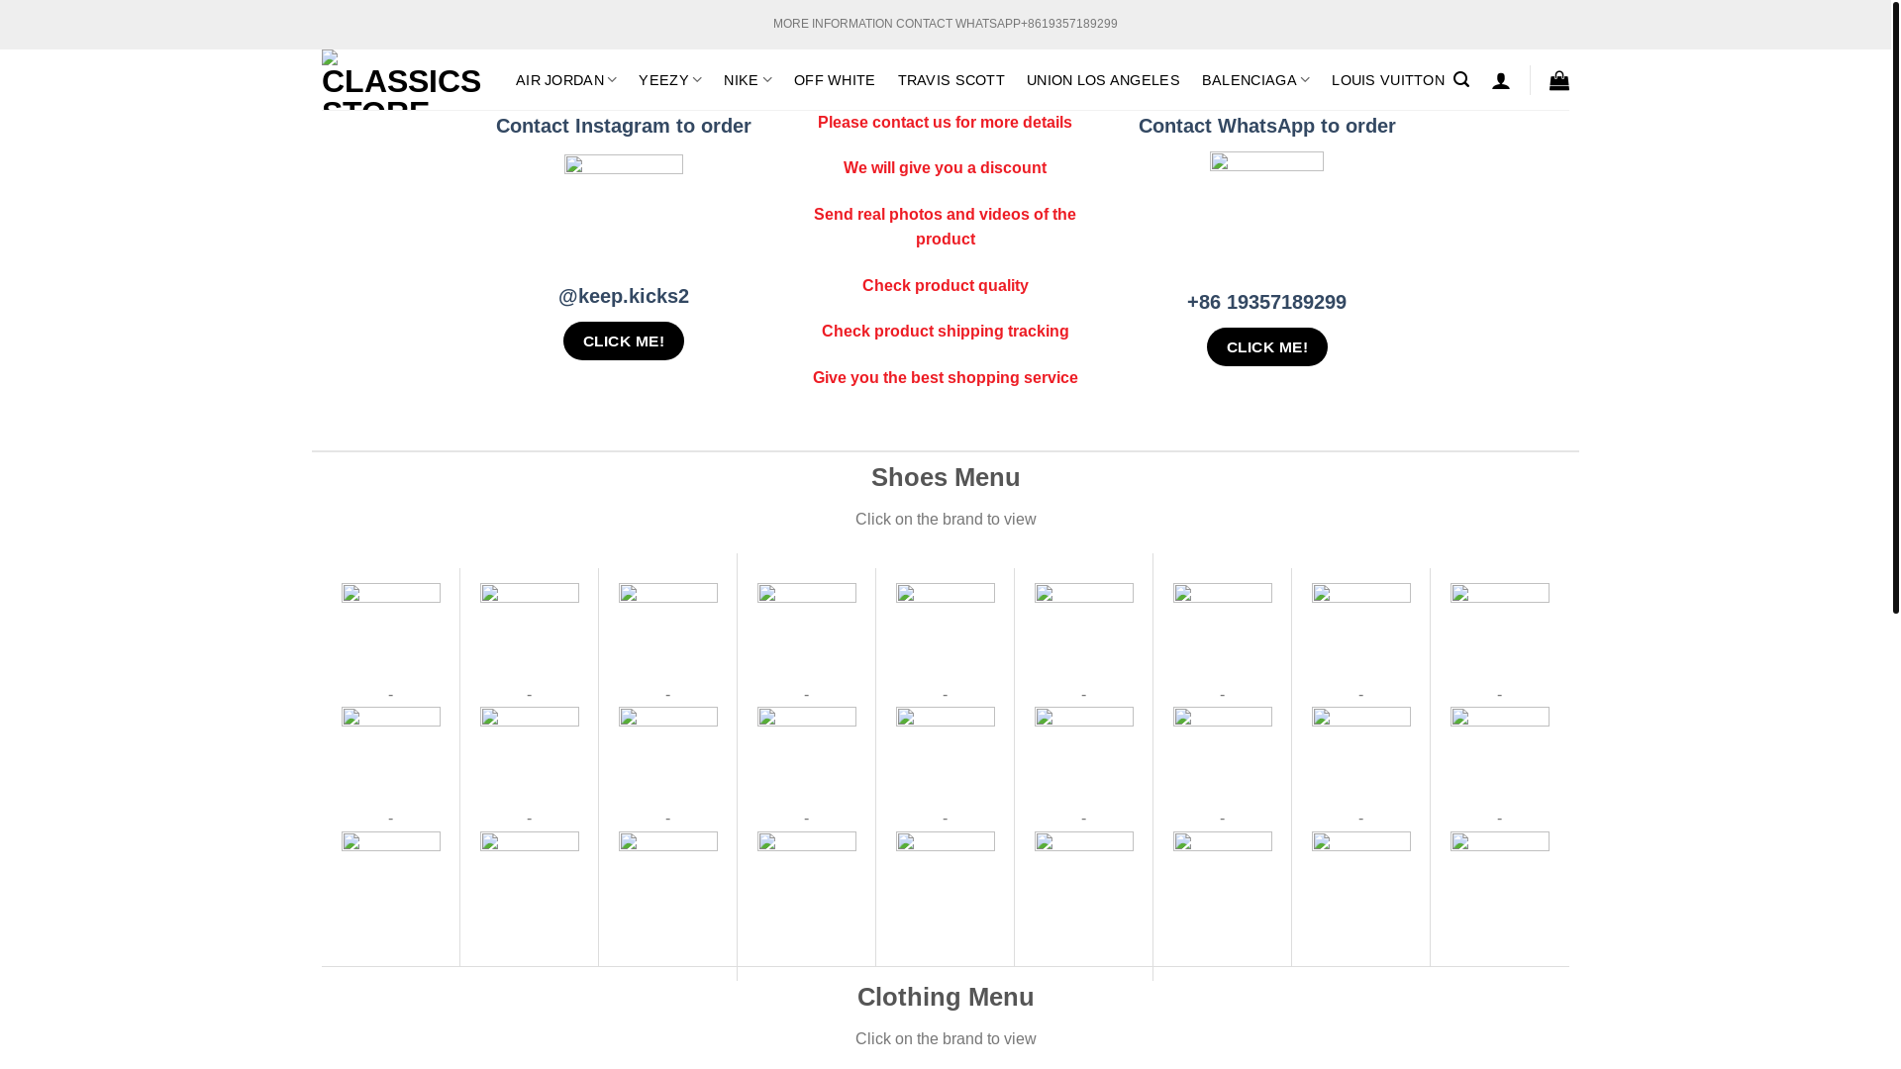Open the account user icon
The height and width of the screenshot is (1069, 1901).
[1501, 81]
